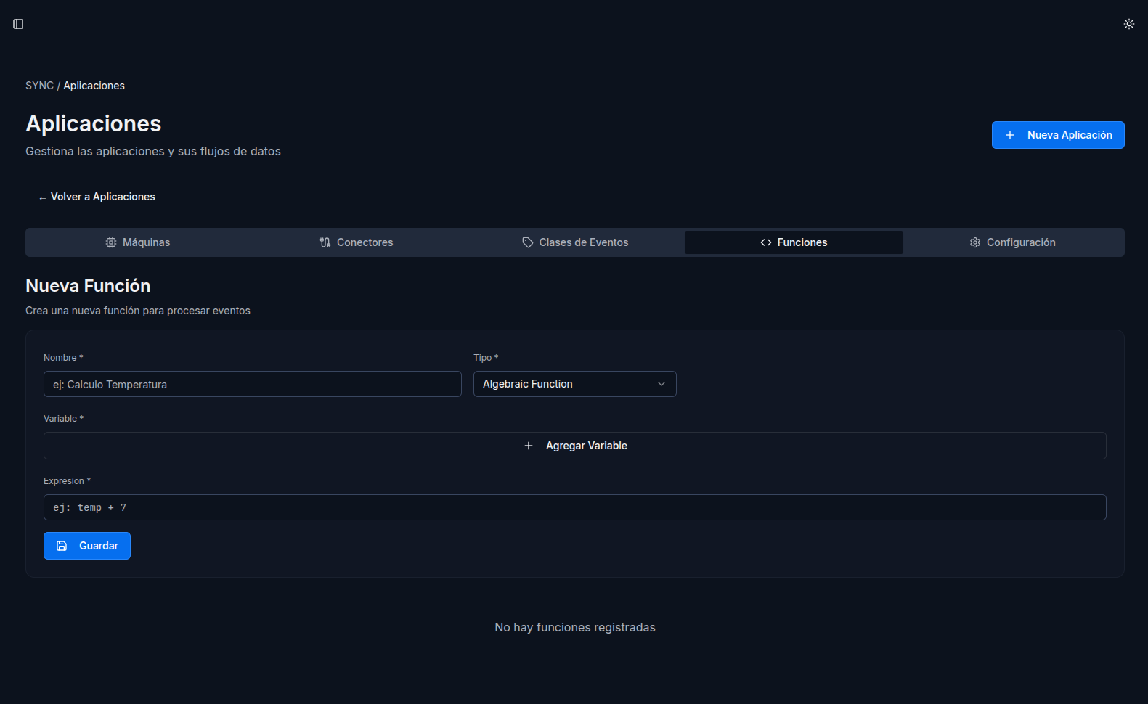Click the gear icon for Configuración
1148x704 pixels.
[x=975, y=242]
